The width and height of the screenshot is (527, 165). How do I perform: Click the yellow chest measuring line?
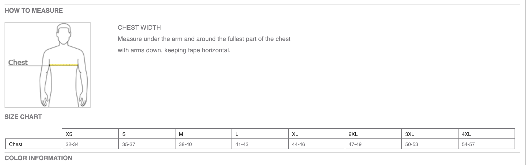tap(64, 65)
